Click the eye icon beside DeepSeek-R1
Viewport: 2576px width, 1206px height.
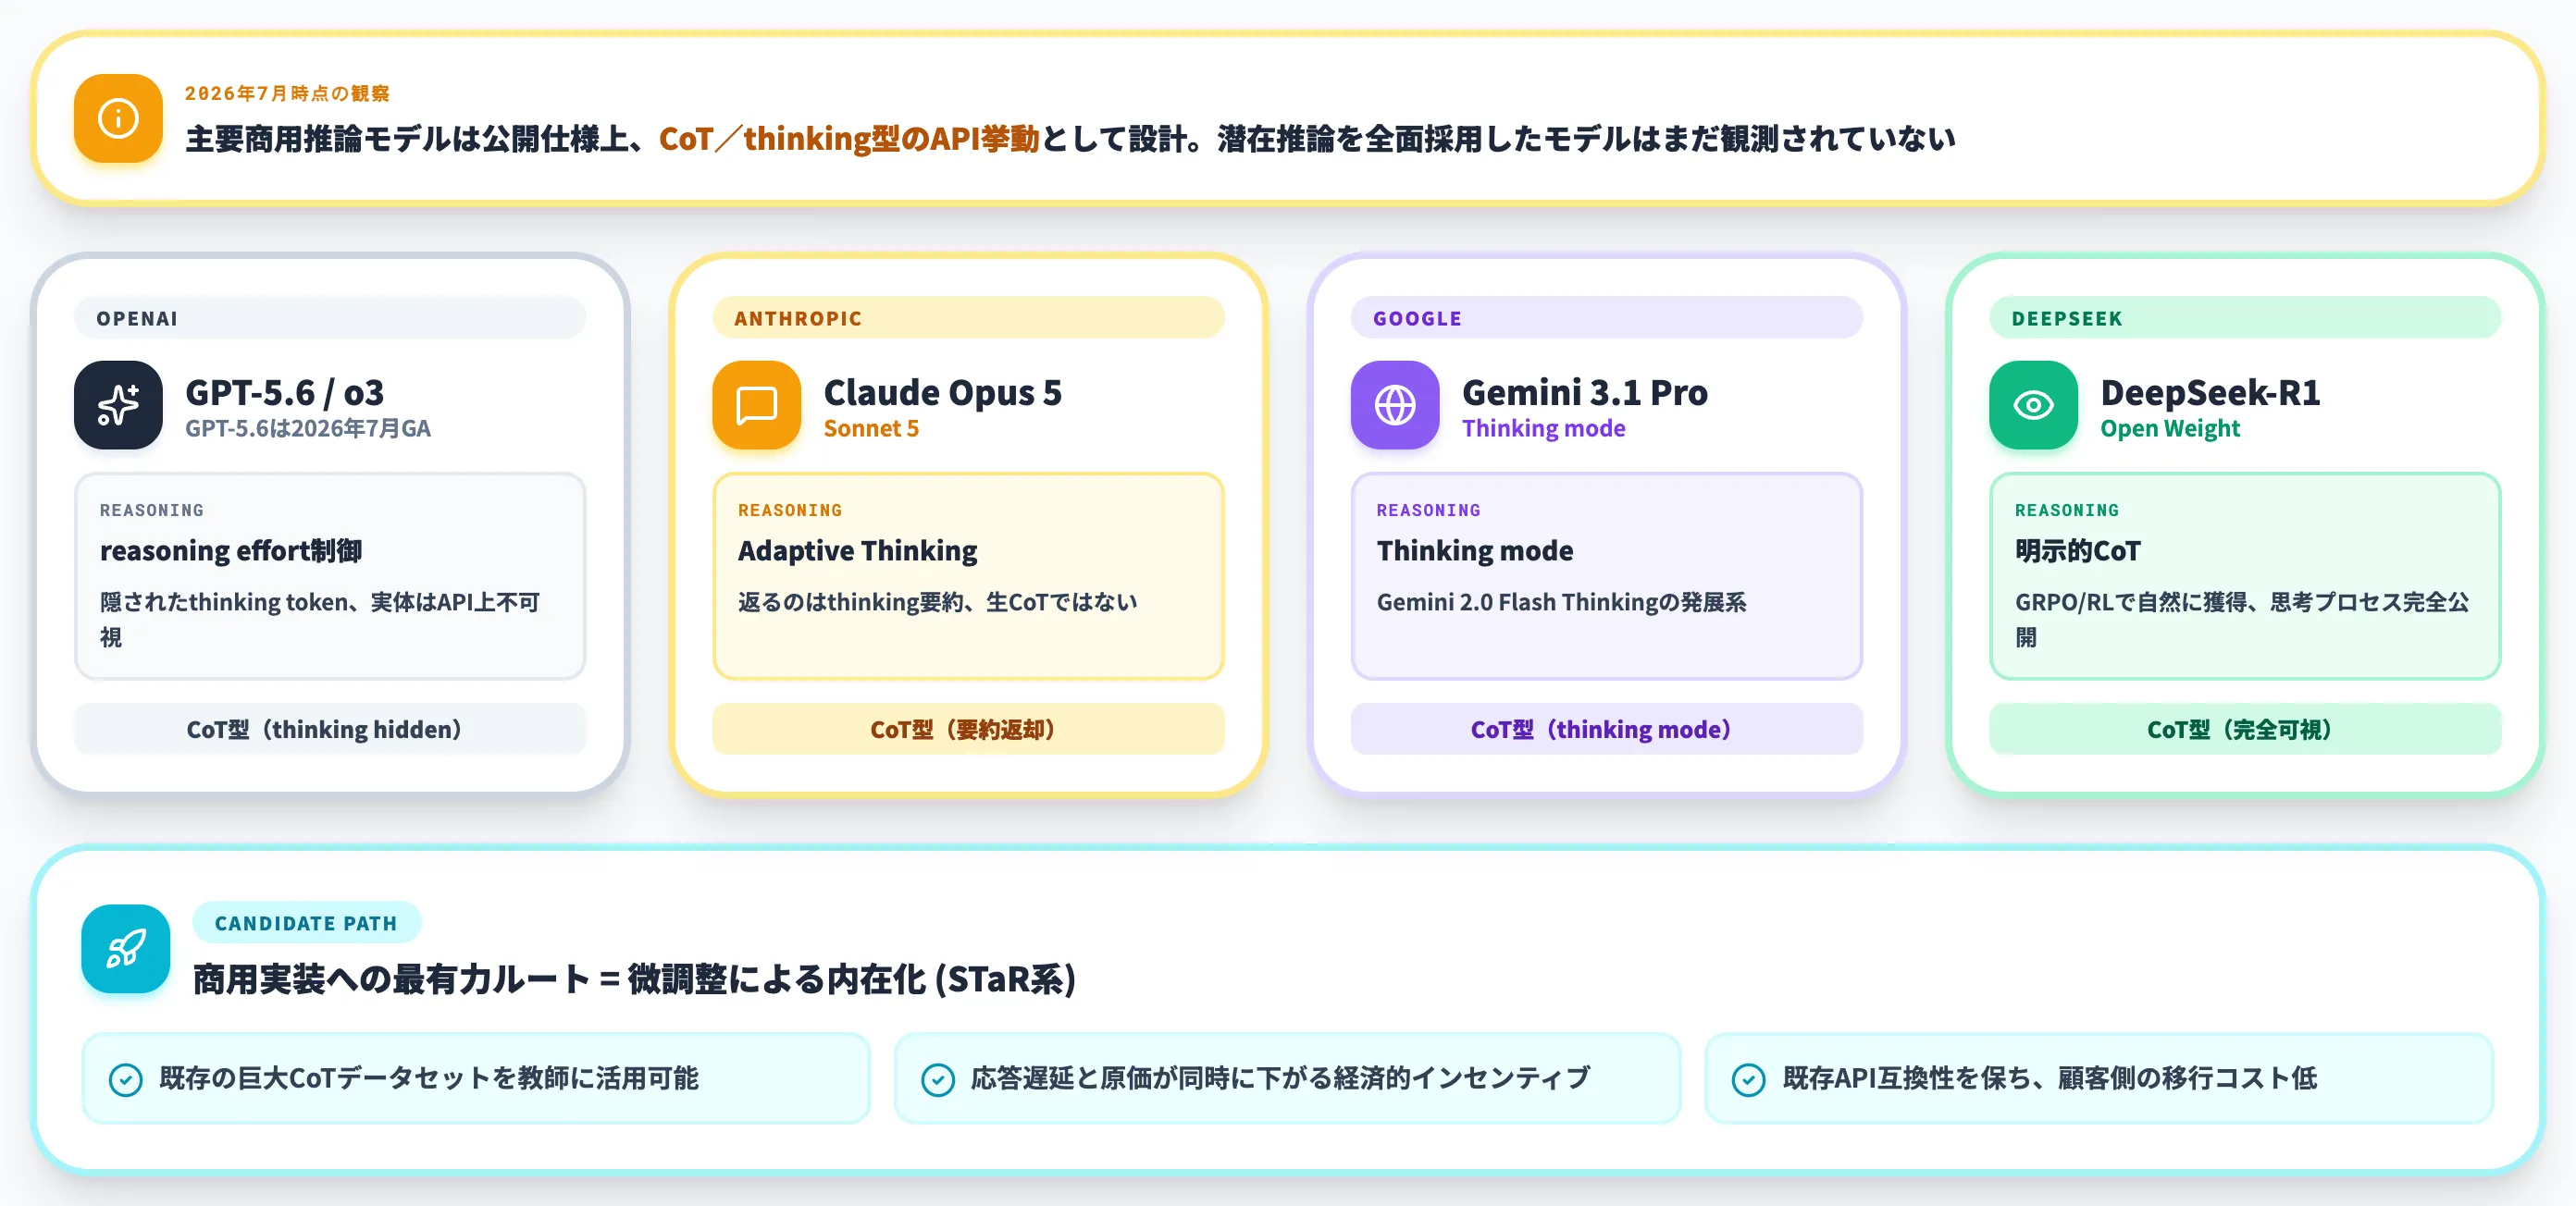(x=2033, y=405)
